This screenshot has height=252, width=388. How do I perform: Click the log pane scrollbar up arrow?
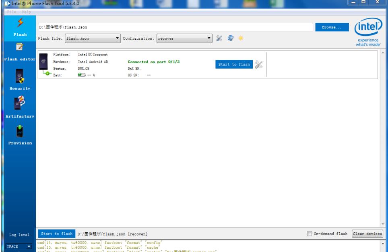[x=383, y=243]
